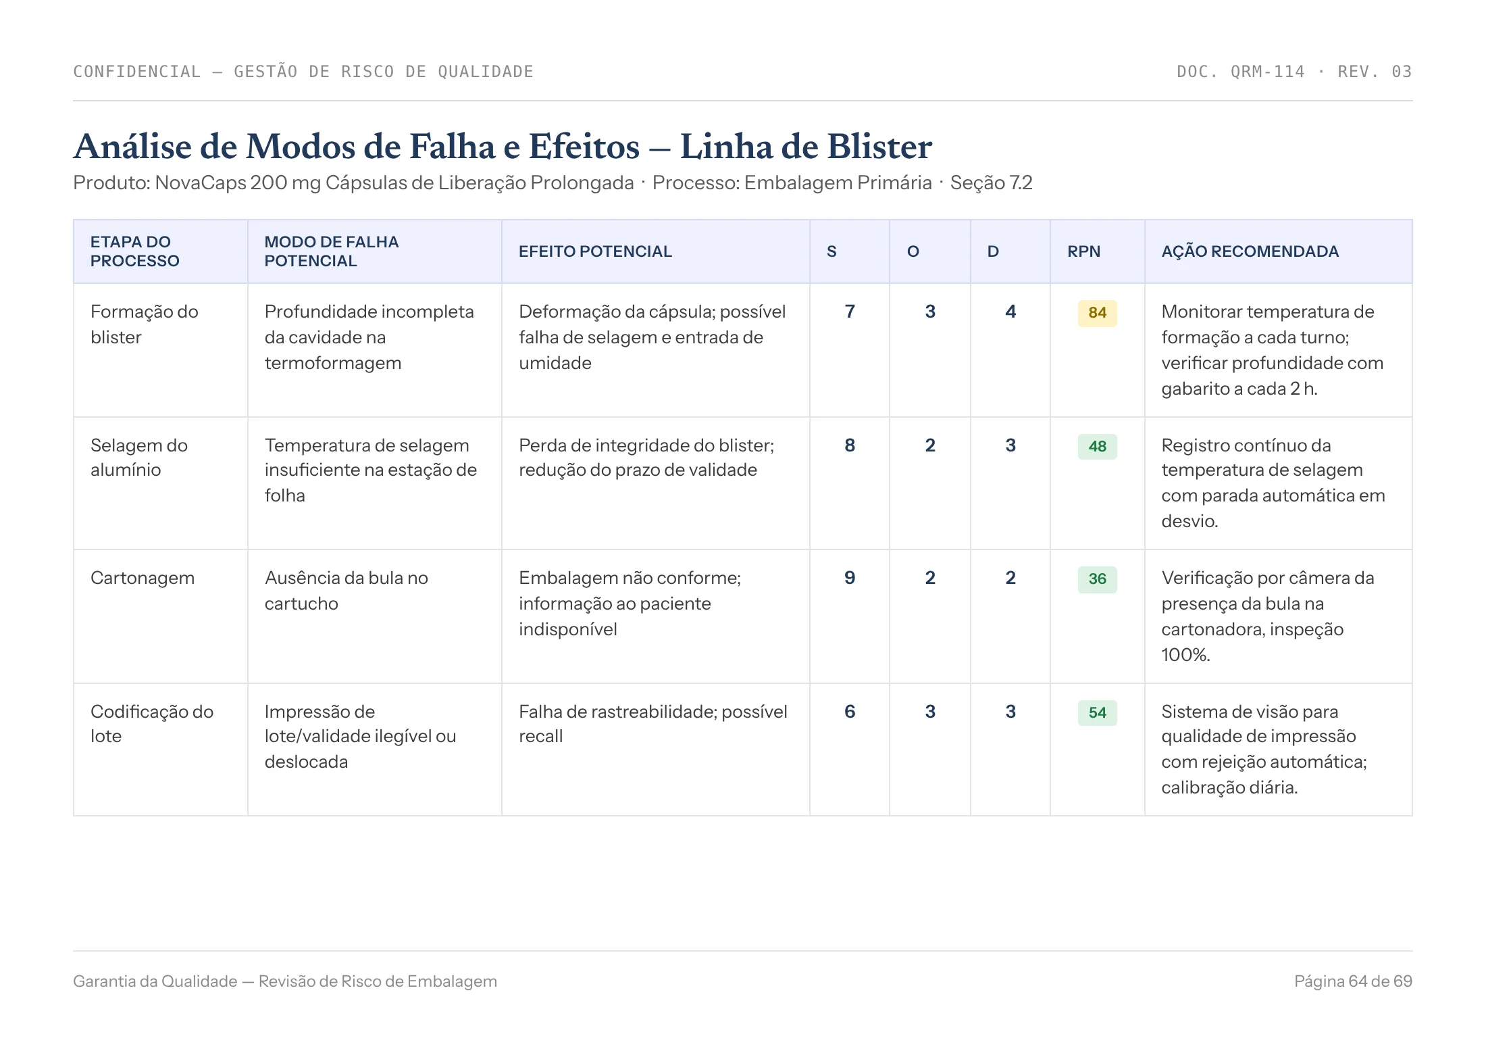The height and width of the screenshot is (1053, 1486).
Task: Click the green RPN badge 48
Action: 1098,447
